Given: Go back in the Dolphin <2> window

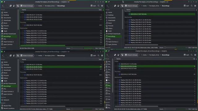Looking at the screenshot, I should coord(107,6).
